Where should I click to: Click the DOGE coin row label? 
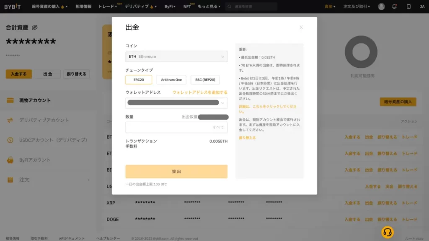[x=112, y=219]
